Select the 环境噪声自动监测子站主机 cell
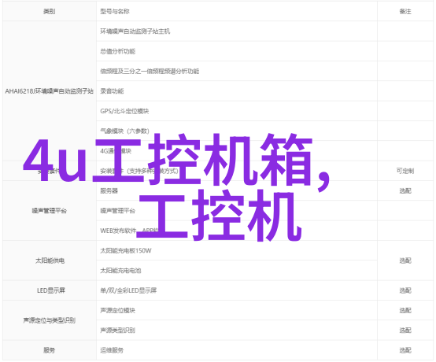Viewport: 436px width, 362px height. 237,31
